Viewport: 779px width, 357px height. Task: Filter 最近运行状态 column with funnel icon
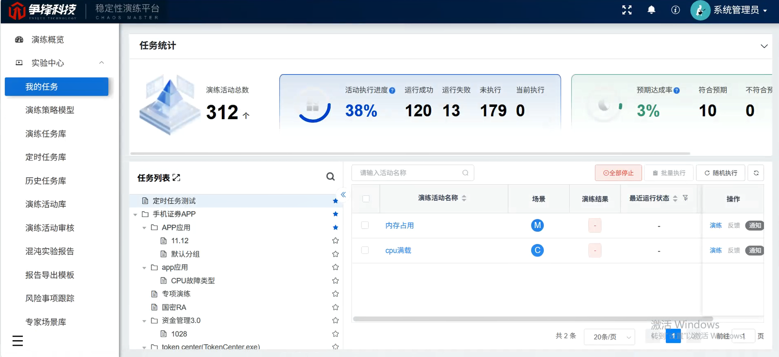click(685, 198)
